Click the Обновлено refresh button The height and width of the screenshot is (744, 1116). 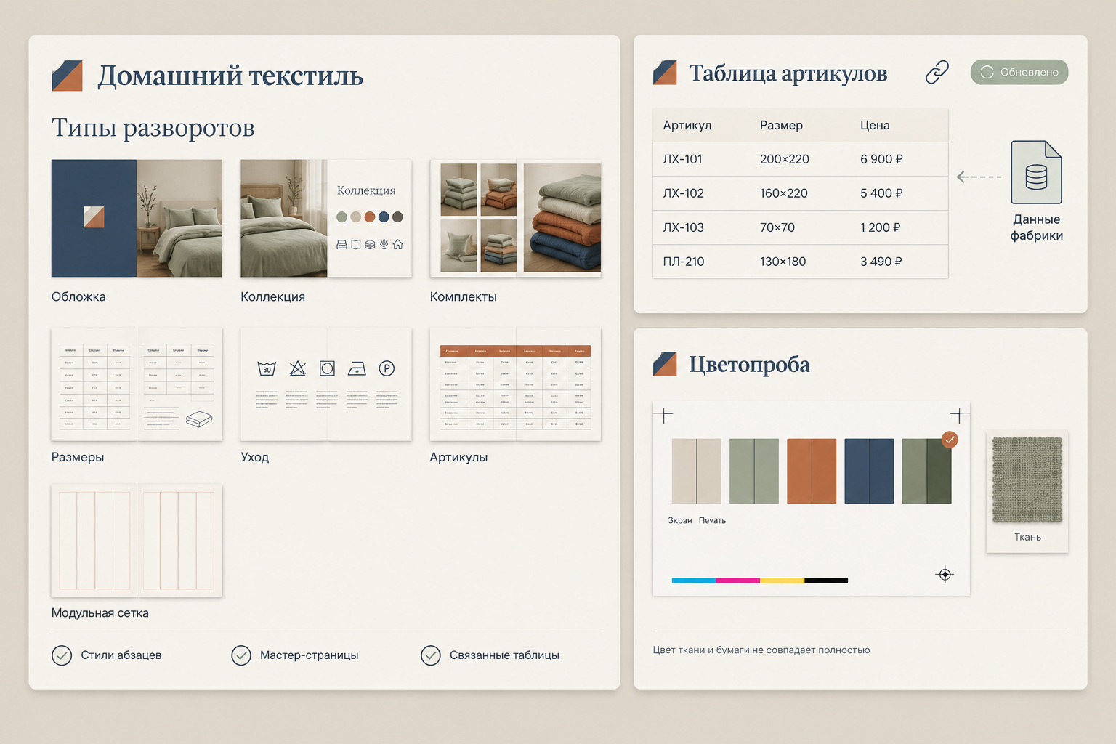(x=1019, y=72)
